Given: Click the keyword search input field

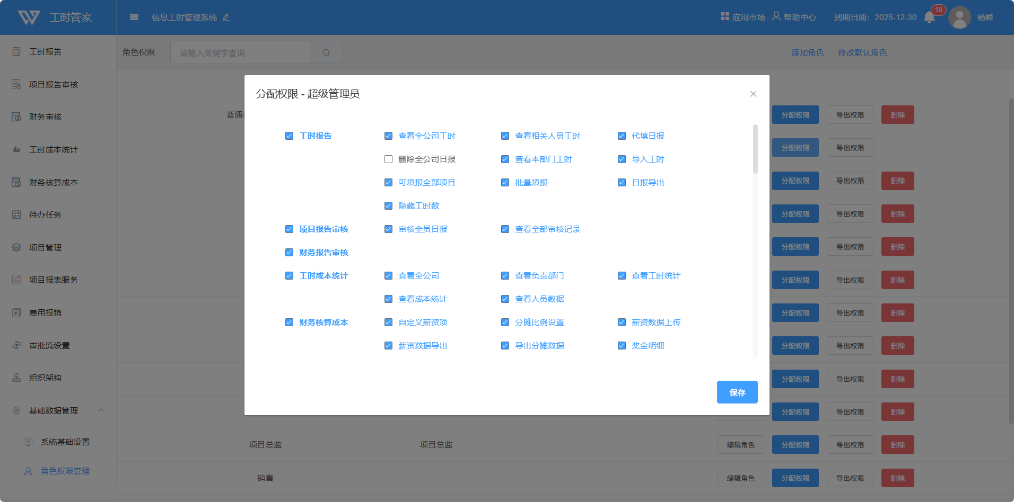Looking at the screenshot, I should 240,53.
